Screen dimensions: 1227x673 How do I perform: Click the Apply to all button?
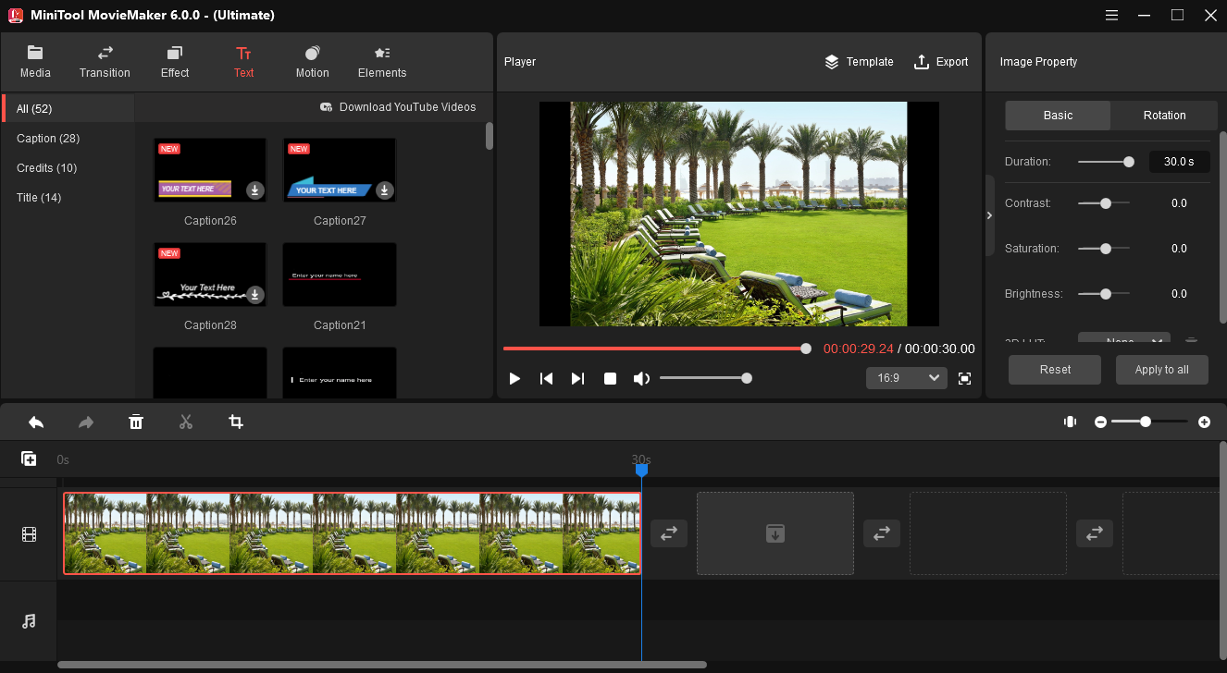click(1161, 370)
